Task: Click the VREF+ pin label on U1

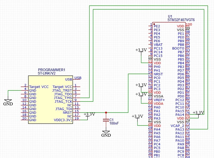Action: 159,100
